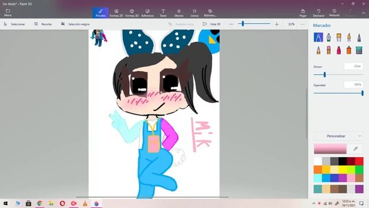Show hidden system tray icons
The height and width of the screenshot is (208, 369).
(314, 203)
